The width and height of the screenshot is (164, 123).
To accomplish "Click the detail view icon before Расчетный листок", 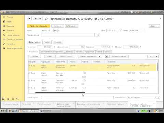I will [107, 57].
